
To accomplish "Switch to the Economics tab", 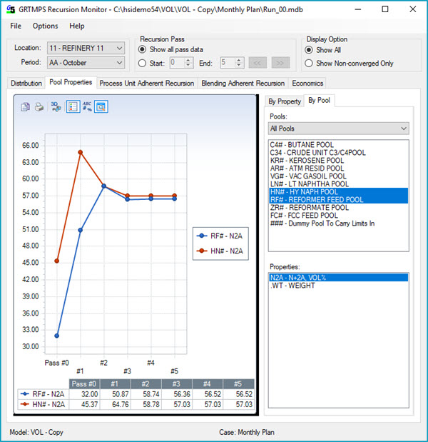I will tap(307, 84).
